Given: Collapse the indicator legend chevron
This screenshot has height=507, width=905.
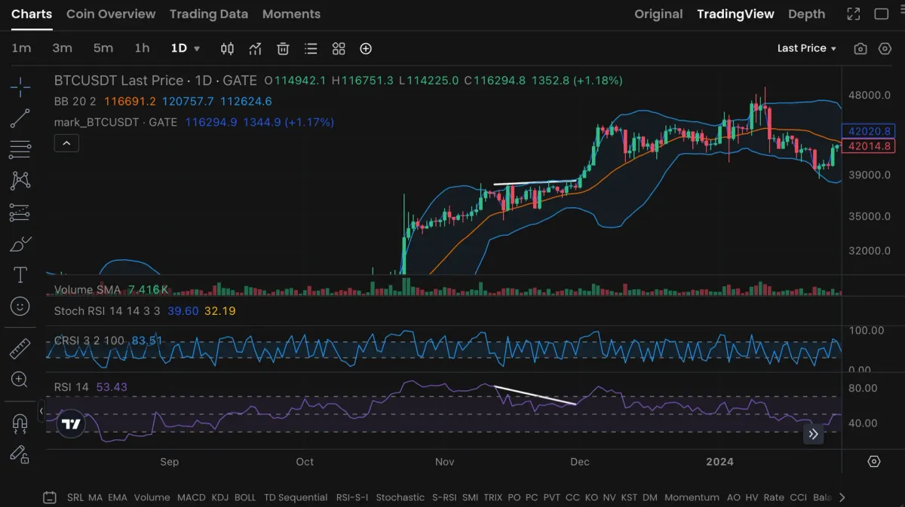Looking at the screenshot, I should click(x=66, y=142).
